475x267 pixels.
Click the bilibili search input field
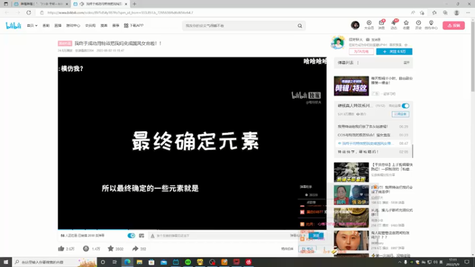239,26
